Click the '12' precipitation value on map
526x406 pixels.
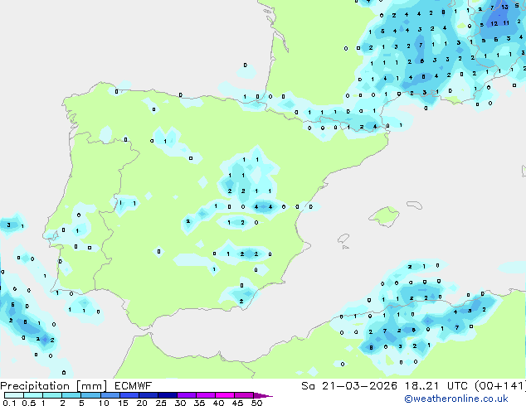pos(494,23)
